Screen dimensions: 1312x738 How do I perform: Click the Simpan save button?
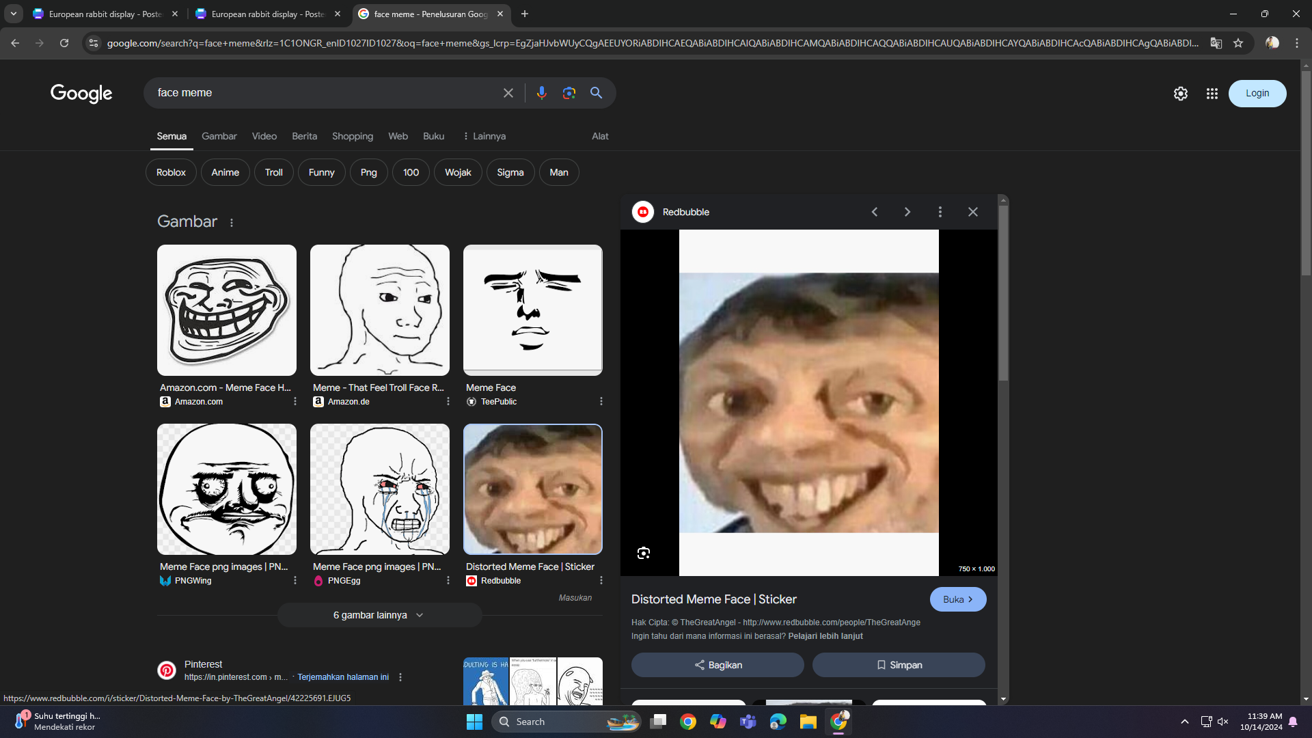[899, 665]
